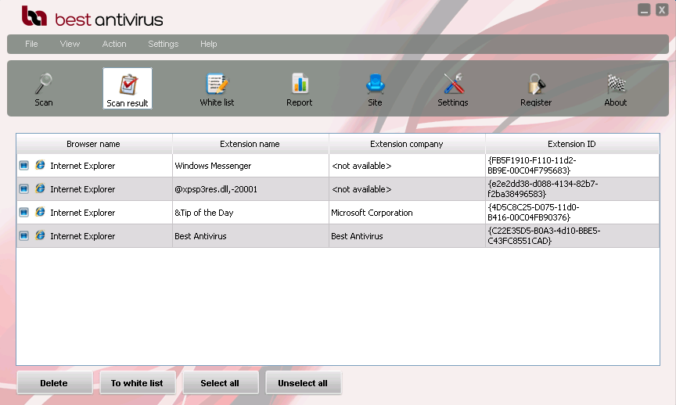This screenshot has width=676, height=405.
Task: Open the Action menu
Action: pos(114,44)
